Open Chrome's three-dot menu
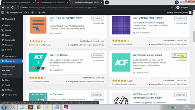The width and height of the screenshot is (195, 110). (x=192, y=7)
